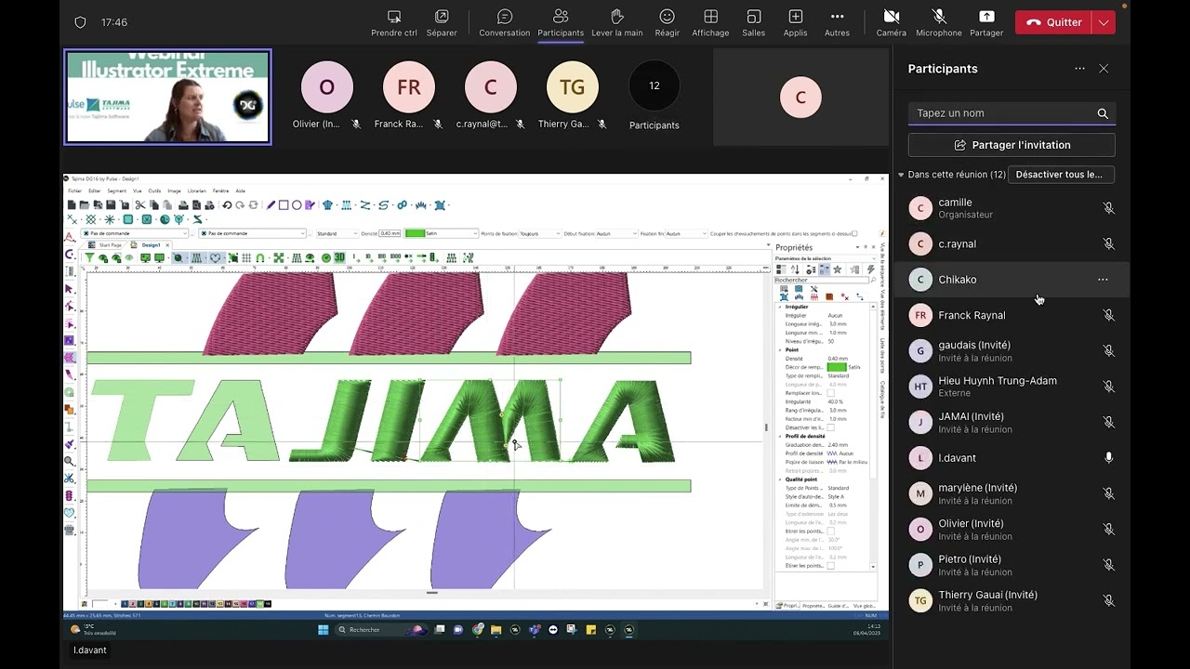The image size is (1190, 669).
Task: Click in the Tapez un nom field
Action: point(1011,113)
